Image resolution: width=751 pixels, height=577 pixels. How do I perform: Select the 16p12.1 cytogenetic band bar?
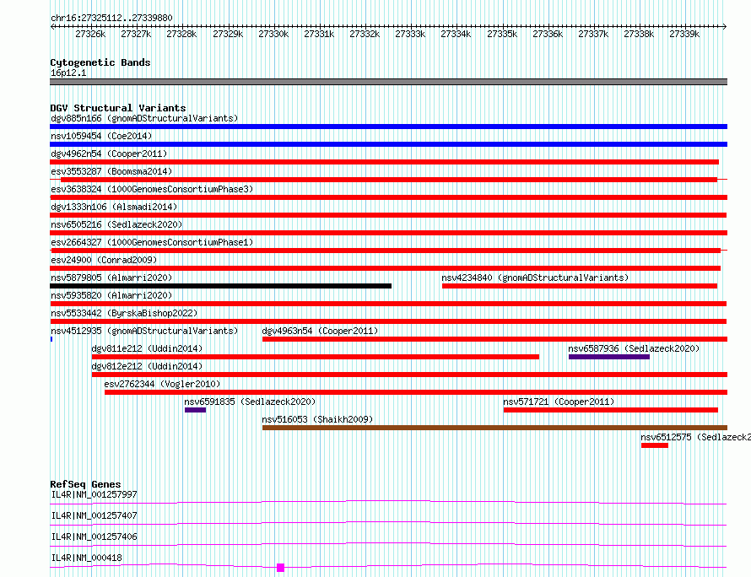pos(388,82)
